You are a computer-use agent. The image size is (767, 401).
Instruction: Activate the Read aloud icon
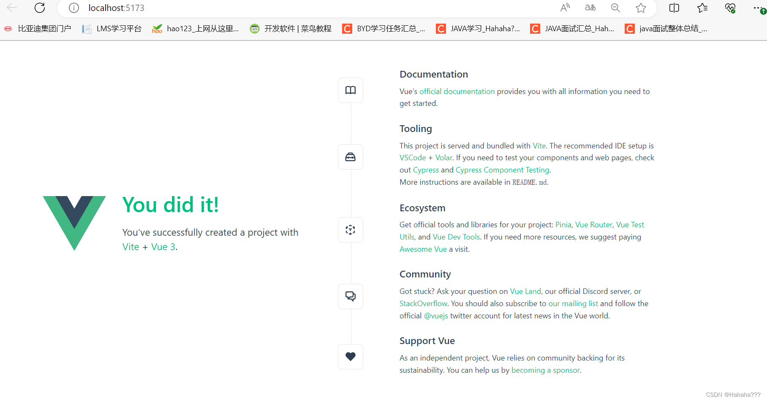565,8
